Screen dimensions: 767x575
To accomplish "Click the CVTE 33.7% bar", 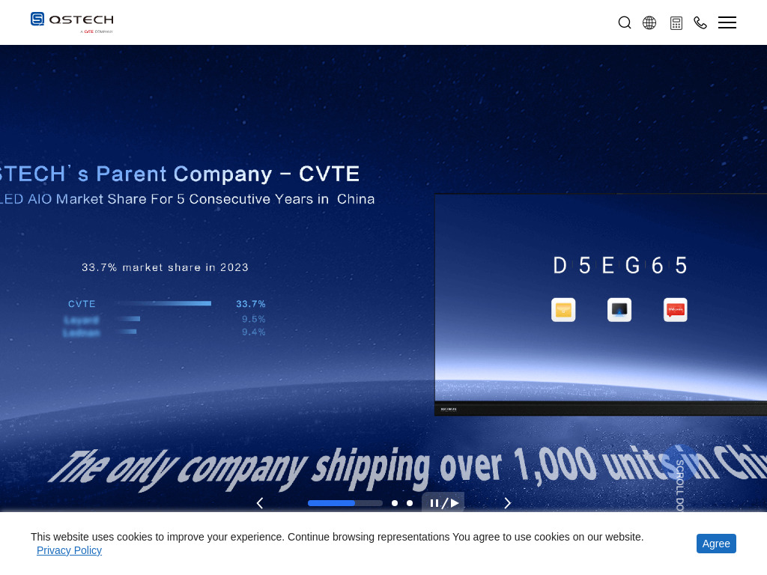I will pos(164,304).
